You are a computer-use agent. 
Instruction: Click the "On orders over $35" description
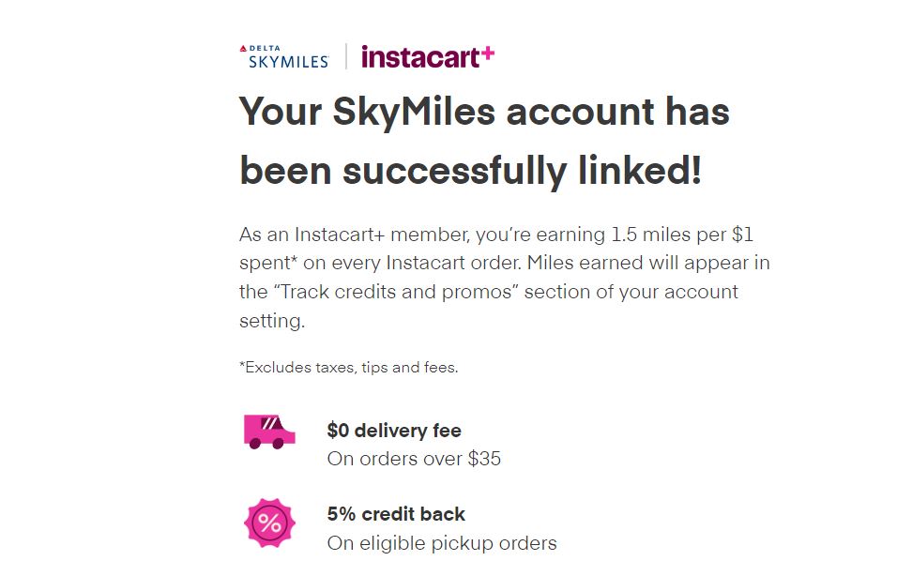click(x=414, y=459)
